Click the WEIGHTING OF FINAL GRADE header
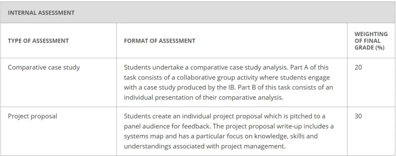Viewport: 396px width, 156px height. coord(371,41)
